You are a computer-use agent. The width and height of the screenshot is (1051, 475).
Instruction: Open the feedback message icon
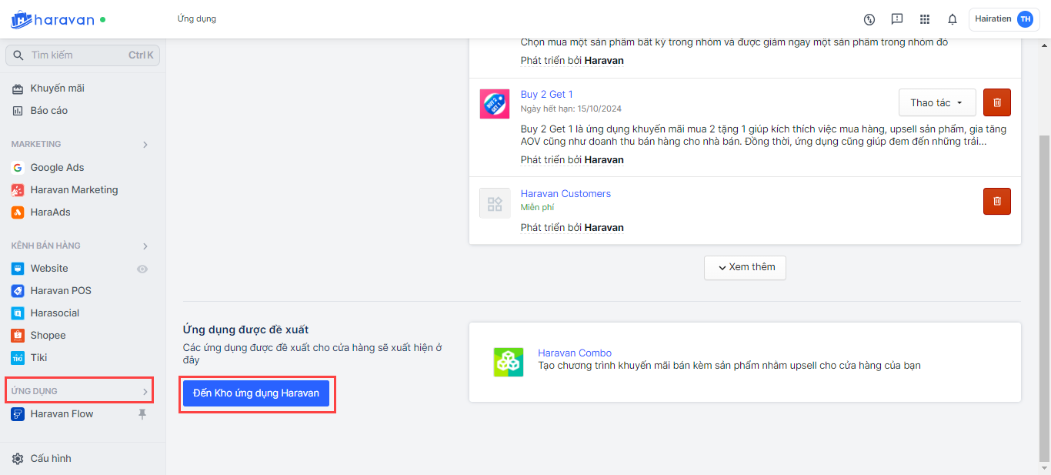tap(897, 19)
